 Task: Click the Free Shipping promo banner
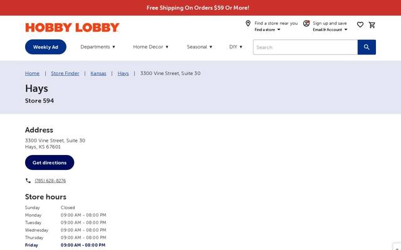(200, 7)
